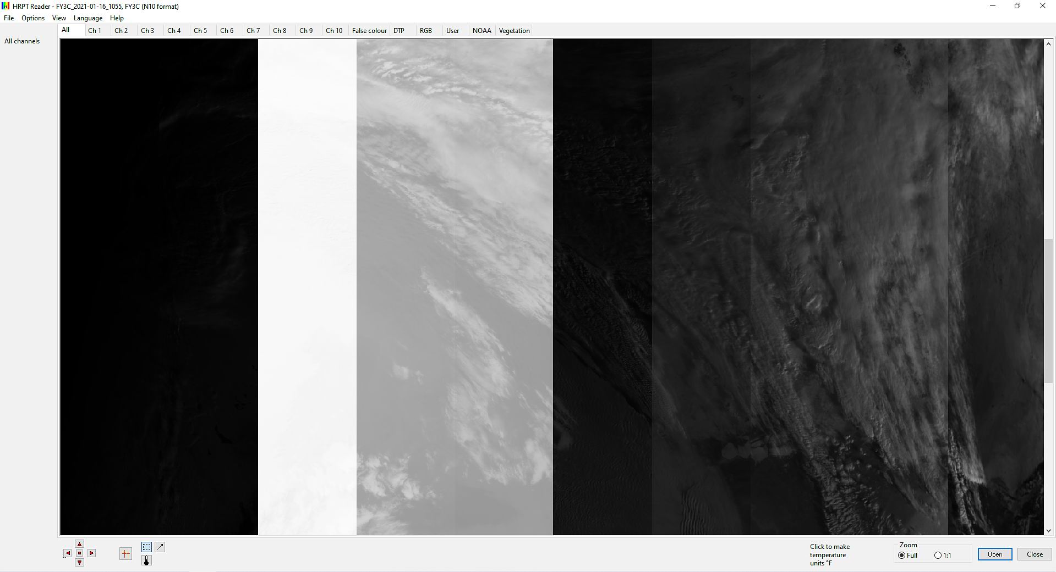Screen dimensions: 1056x572
Task: Click the grey cloud channel image strip
Action: (455, 287)
